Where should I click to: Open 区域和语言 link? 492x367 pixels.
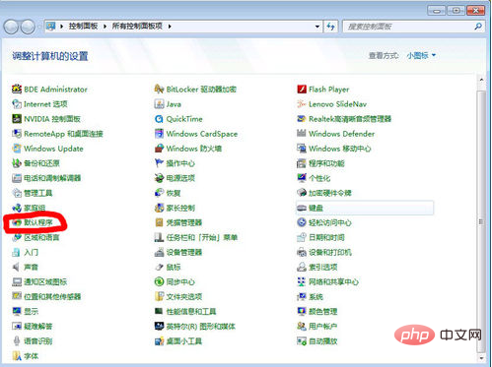point(41,237)
